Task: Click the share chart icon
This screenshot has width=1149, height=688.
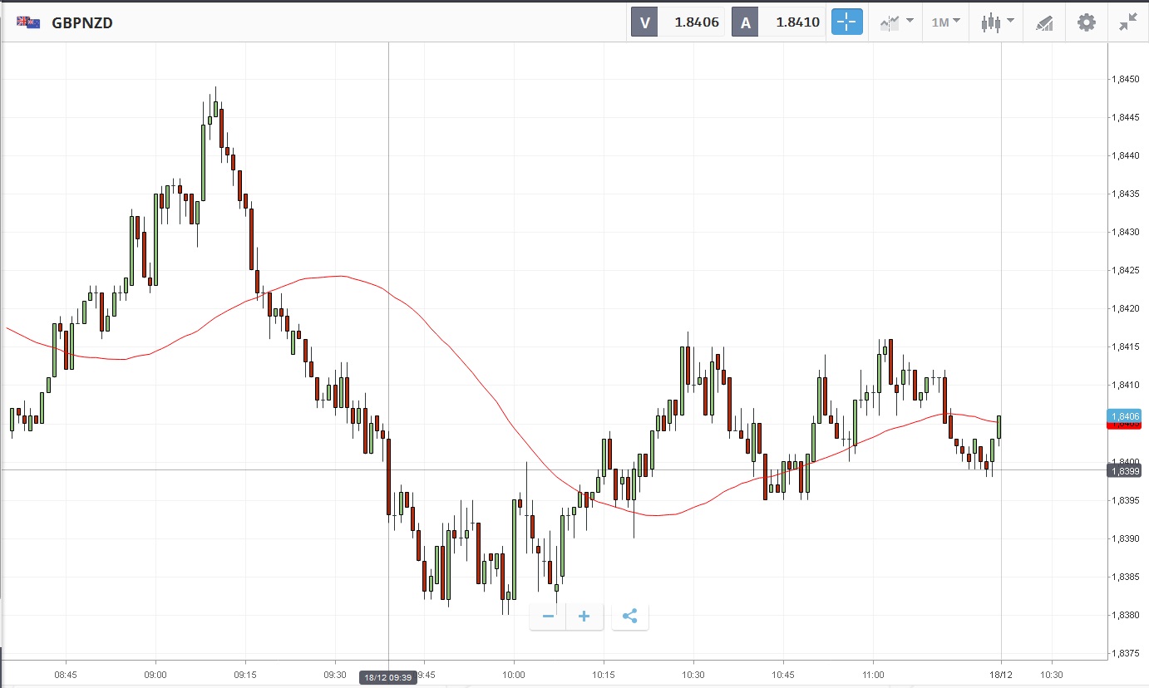Action: (629, 617)
